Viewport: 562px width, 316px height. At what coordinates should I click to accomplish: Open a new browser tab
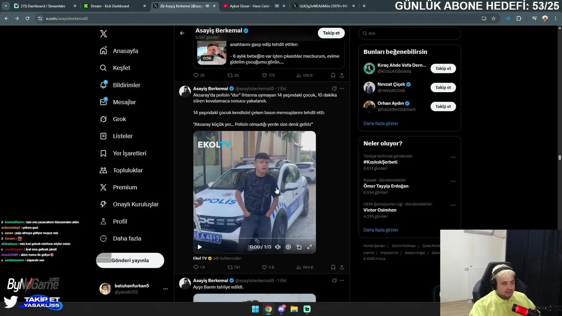tap(364, 6)
